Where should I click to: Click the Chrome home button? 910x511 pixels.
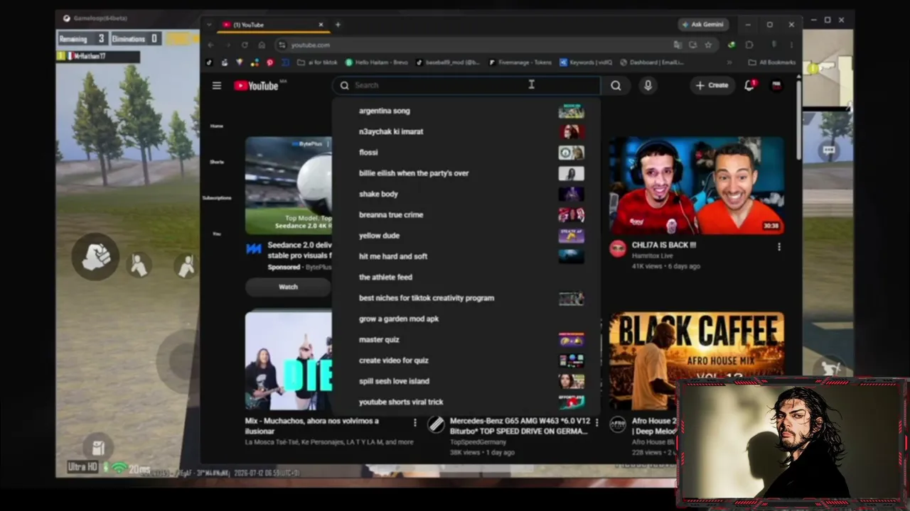pos(262,45)
